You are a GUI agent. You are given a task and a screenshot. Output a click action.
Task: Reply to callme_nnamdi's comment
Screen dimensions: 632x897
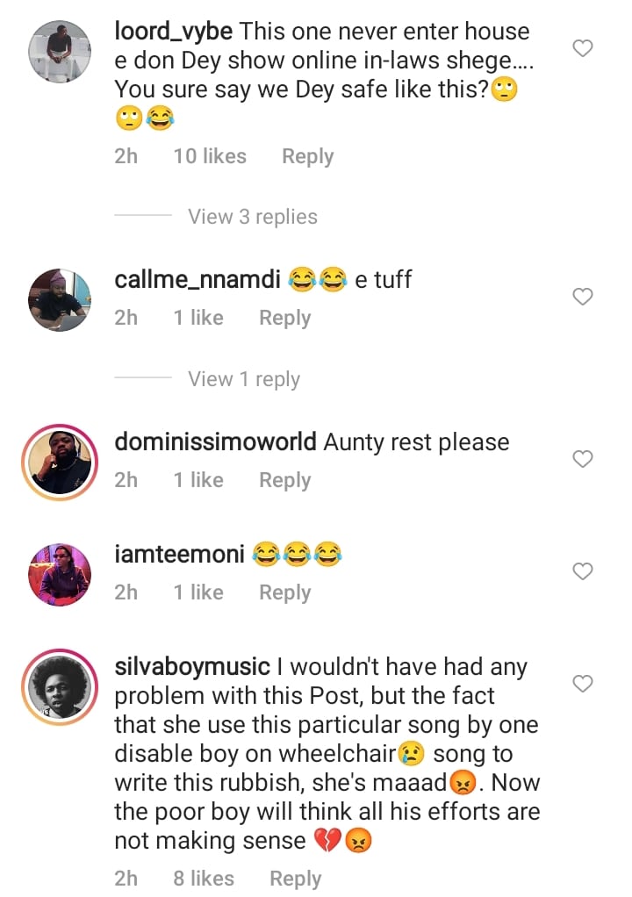284,318
